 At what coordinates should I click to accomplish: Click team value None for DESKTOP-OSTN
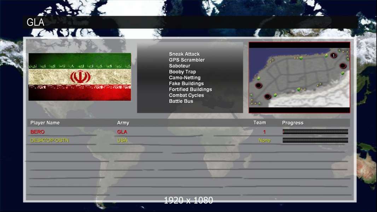click(265, 140)
